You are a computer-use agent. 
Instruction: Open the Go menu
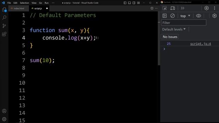[40, 3]
